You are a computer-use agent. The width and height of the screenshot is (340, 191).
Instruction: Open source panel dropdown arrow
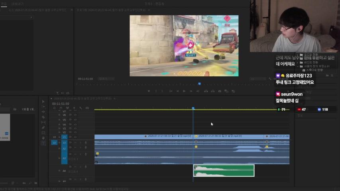[31, 18]
